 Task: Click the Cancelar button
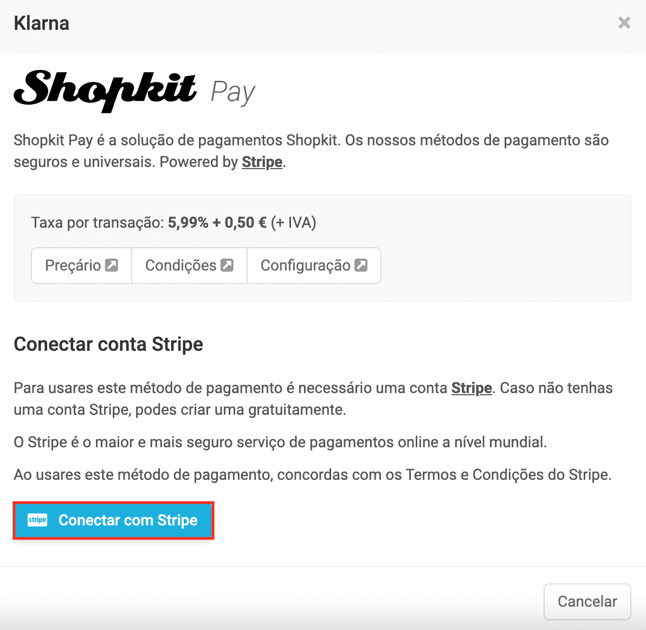coord(587,601)
